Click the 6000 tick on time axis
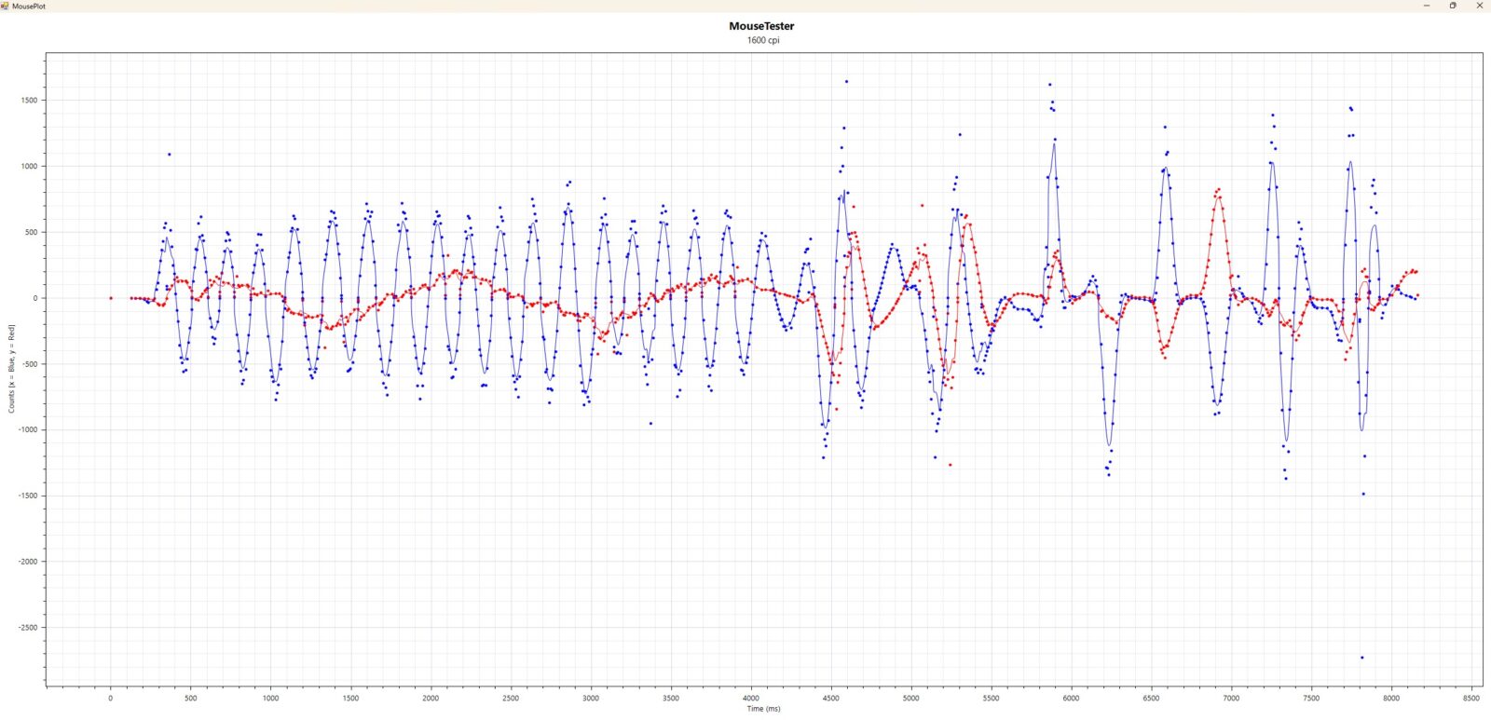 click(1072, 698)
